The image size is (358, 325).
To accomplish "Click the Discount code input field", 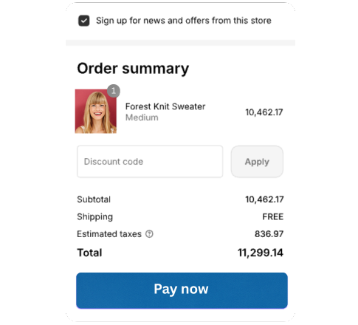I will (150, 162).
